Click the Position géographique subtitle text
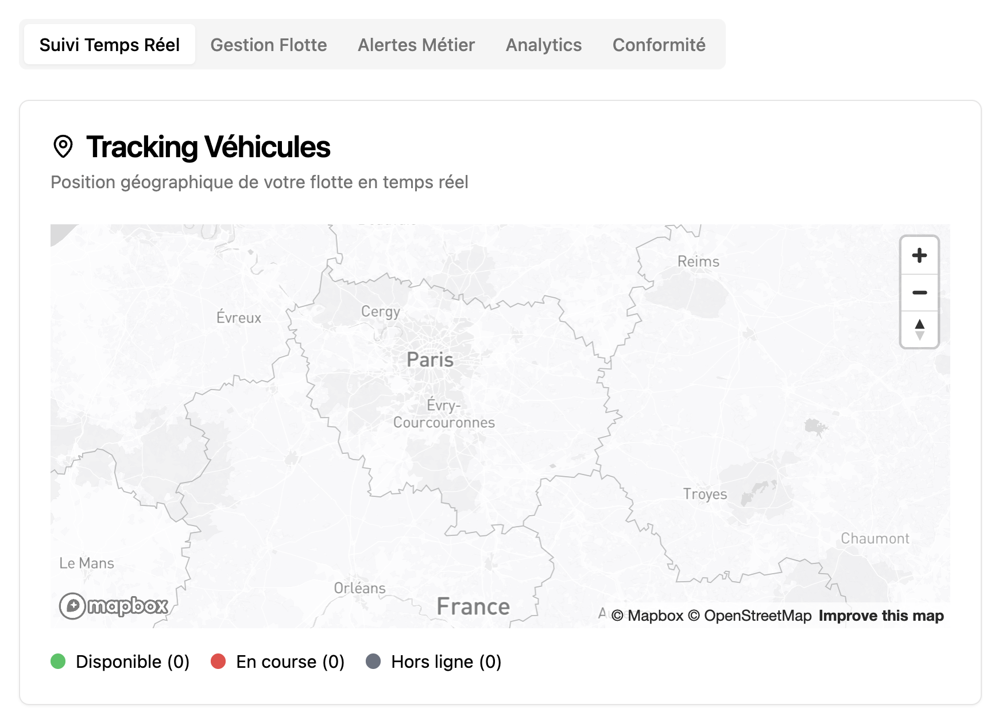The image size is (983, 716). 260,182
